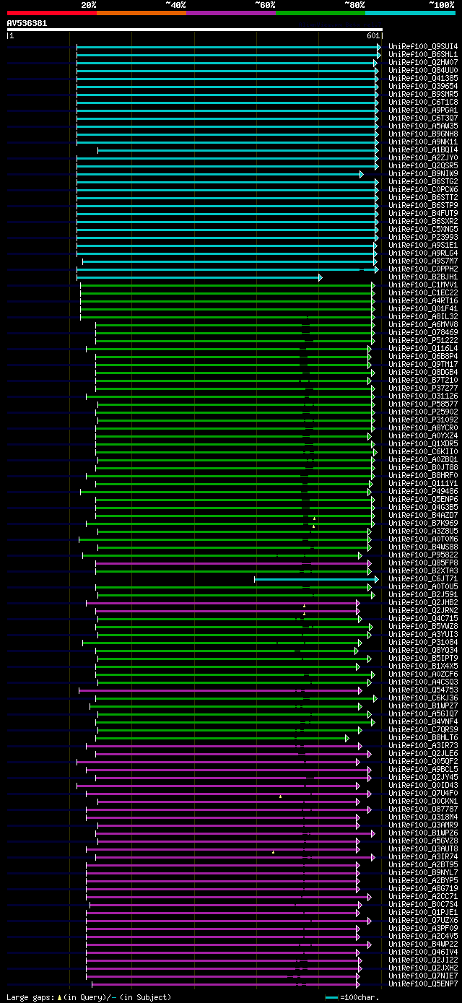Select label UniRef100_C6KII0

click(423, 451)
